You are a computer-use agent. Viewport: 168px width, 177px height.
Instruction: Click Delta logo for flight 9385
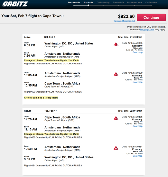tap(116, 44)
